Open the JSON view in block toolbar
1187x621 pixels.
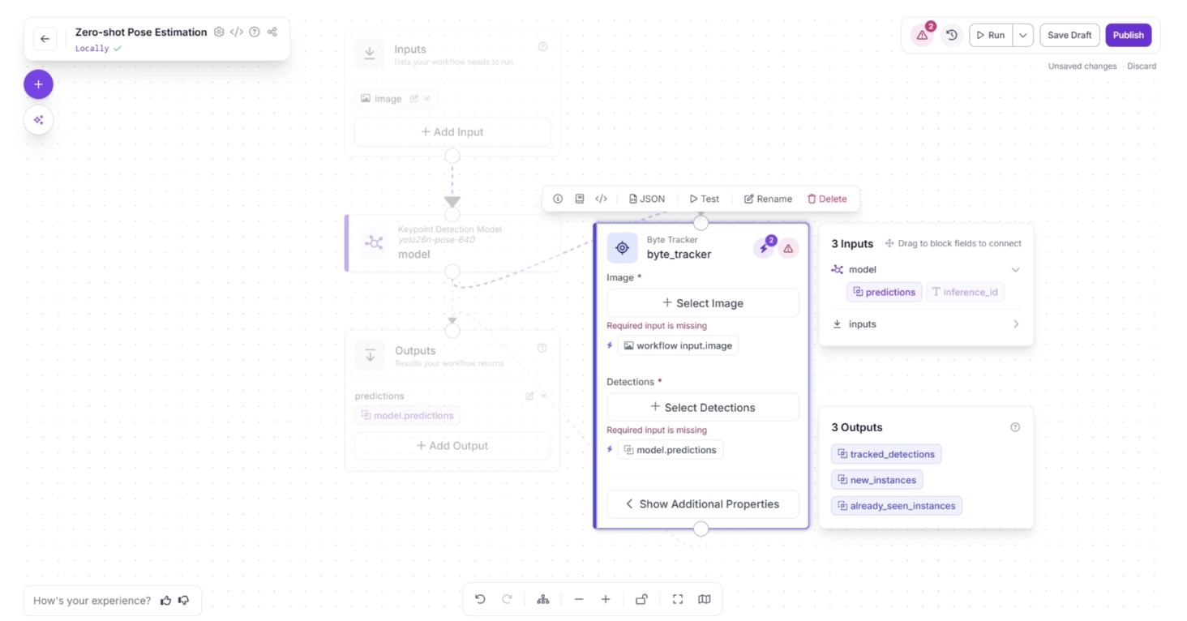pyautogui.click(x=647, y=199)
